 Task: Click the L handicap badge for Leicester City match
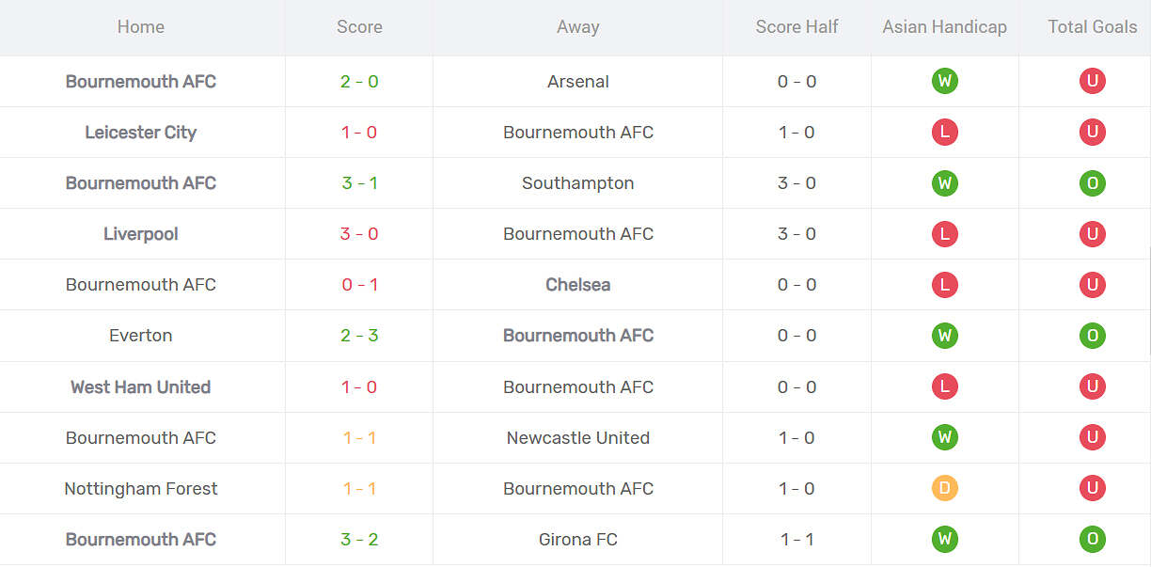(944, 133)
